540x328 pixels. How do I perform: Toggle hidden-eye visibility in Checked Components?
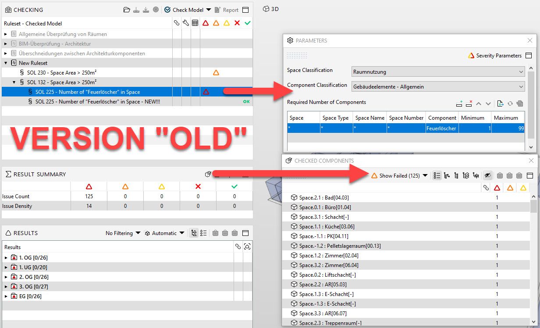pos(487,175)
